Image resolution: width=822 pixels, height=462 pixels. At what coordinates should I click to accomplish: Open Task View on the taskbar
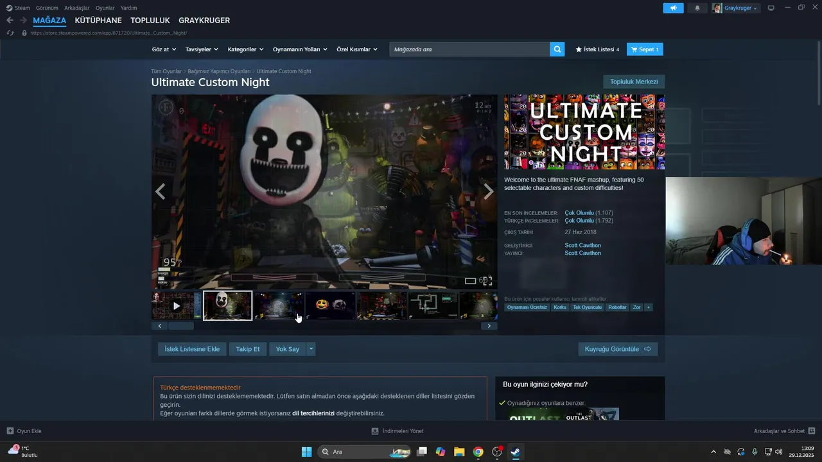422,452
